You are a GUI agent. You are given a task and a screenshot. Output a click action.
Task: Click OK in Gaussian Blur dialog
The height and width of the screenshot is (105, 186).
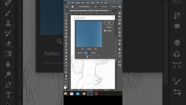pyautogui.click(x=109, y=23)
